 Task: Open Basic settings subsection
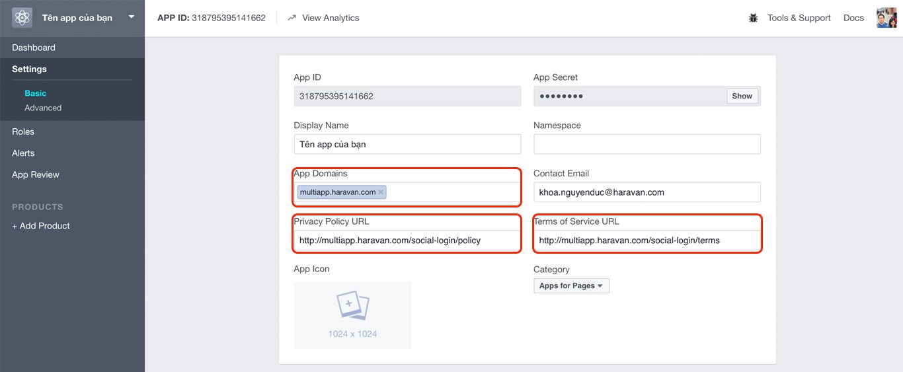point(36,93)
